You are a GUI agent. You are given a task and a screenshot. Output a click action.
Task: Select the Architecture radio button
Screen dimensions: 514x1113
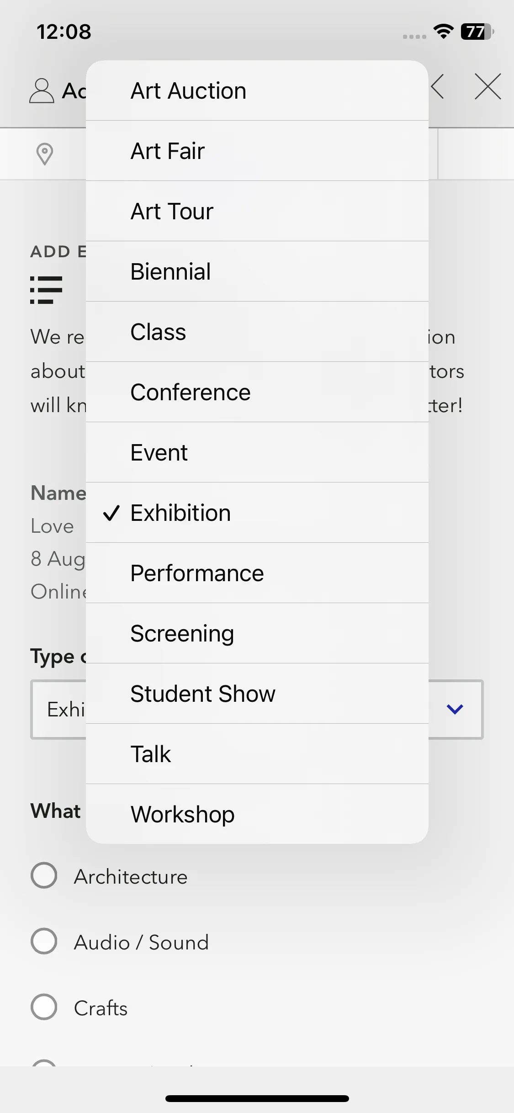(x=44, y=875)
